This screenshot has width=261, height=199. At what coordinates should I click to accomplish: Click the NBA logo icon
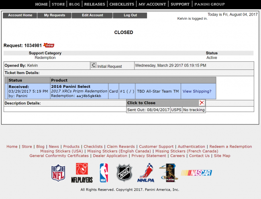click(104, 173)
